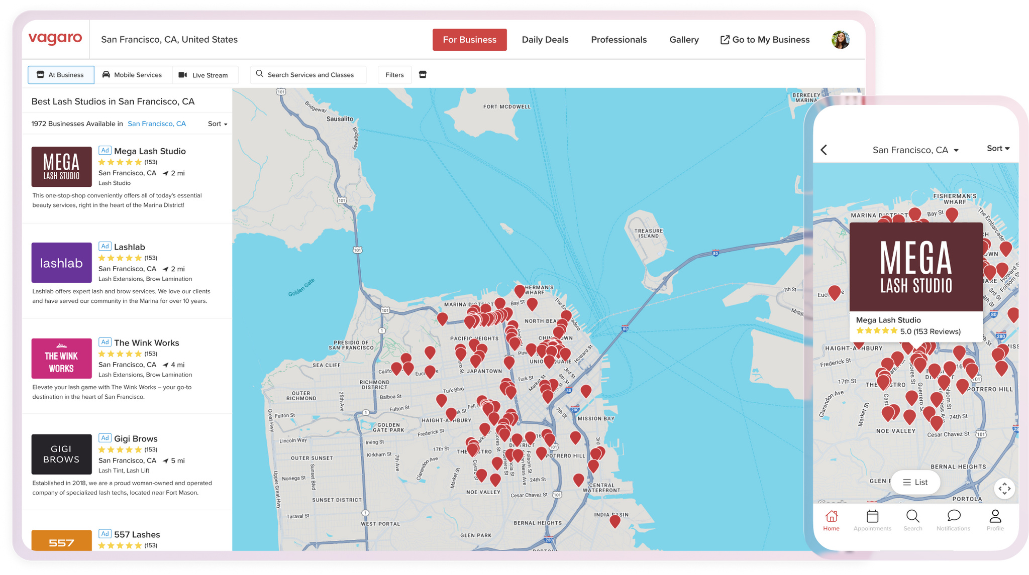Open the Lashlab logo thumbnail

[62, 263]
